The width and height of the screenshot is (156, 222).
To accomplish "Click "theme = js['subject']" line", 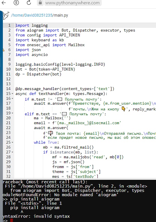I will pyautogui.click(x=76, y=172).
